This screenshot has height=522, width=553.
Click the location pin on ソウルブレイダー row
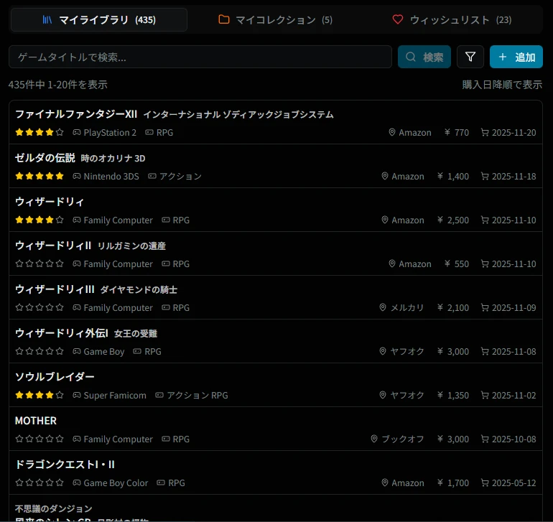point(384,396)
